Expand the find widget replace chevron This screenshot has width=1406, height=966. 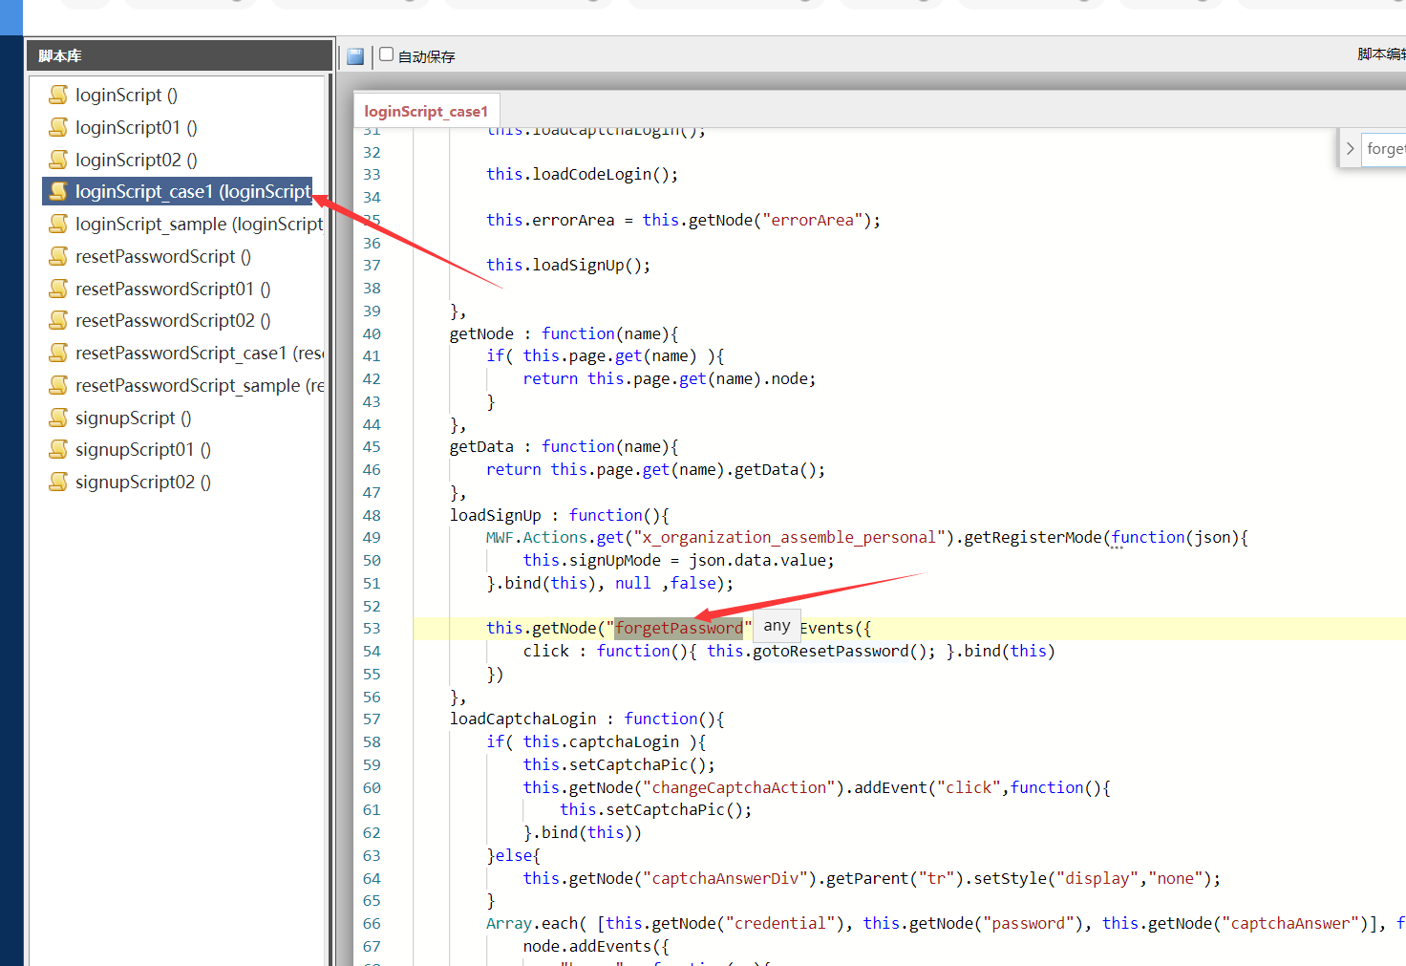(1350, 149)
